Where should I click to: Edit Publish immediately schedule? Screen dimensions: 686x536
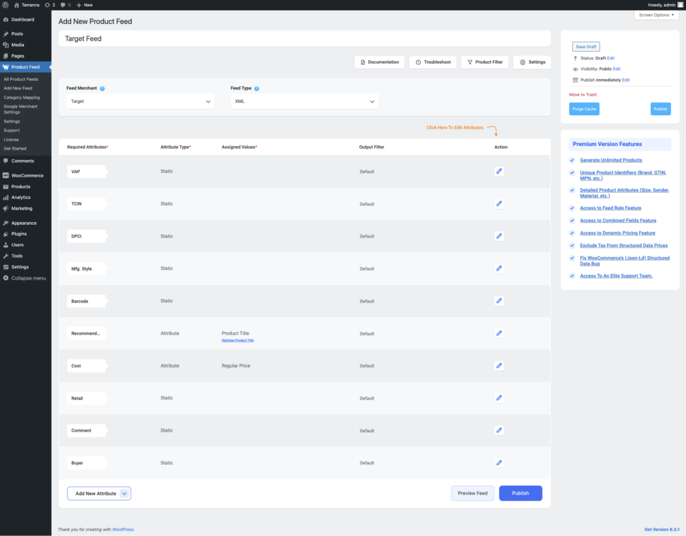click(626, 80)
